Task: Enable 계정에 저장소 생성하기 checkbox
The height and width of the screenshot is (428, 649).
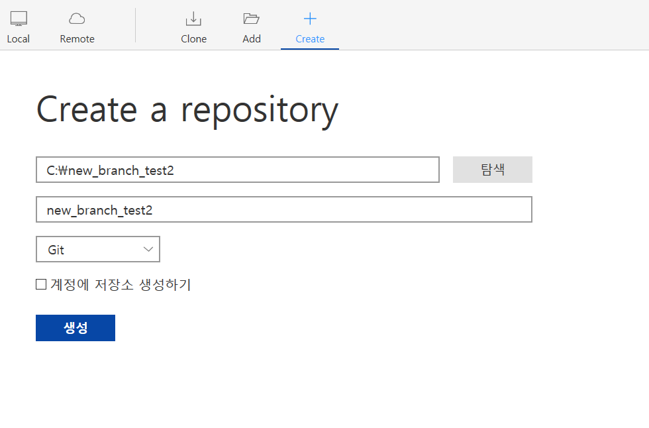Action: click(x=41, y=284)
